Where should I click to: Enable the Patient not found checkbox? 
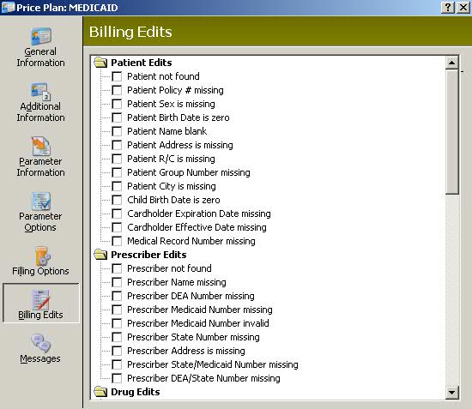coord(117,76)
